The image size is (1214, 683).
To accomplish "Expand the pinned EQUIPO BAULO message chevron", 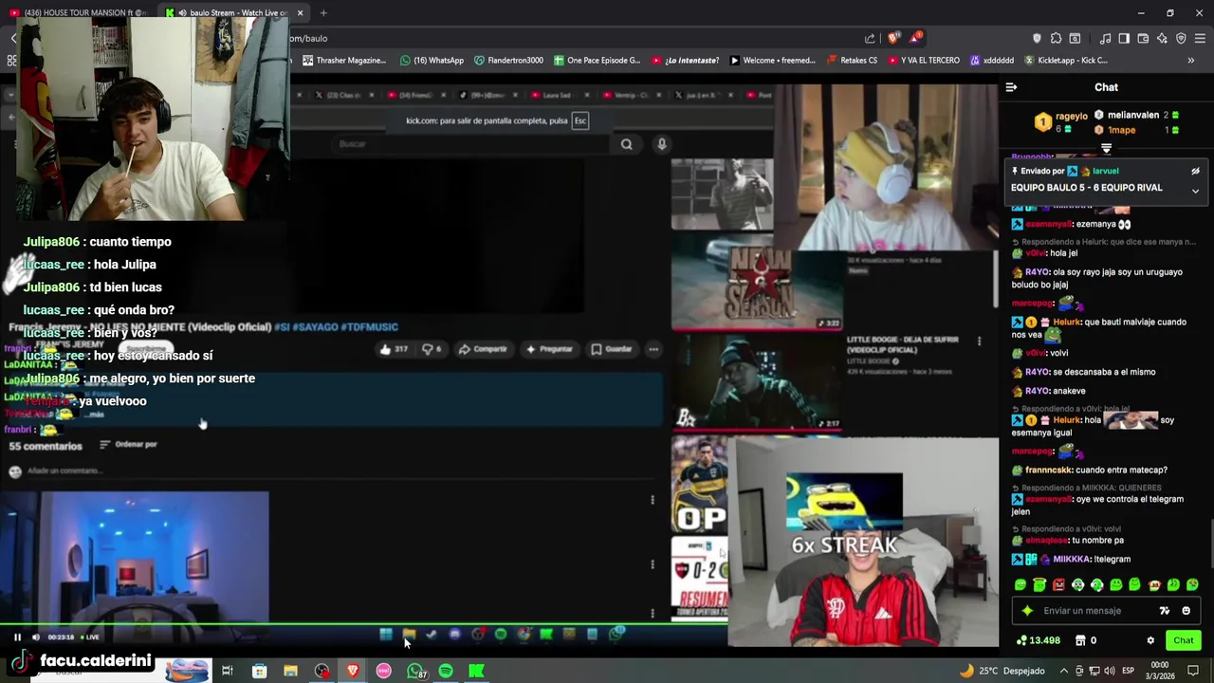I will (1195, 191).
